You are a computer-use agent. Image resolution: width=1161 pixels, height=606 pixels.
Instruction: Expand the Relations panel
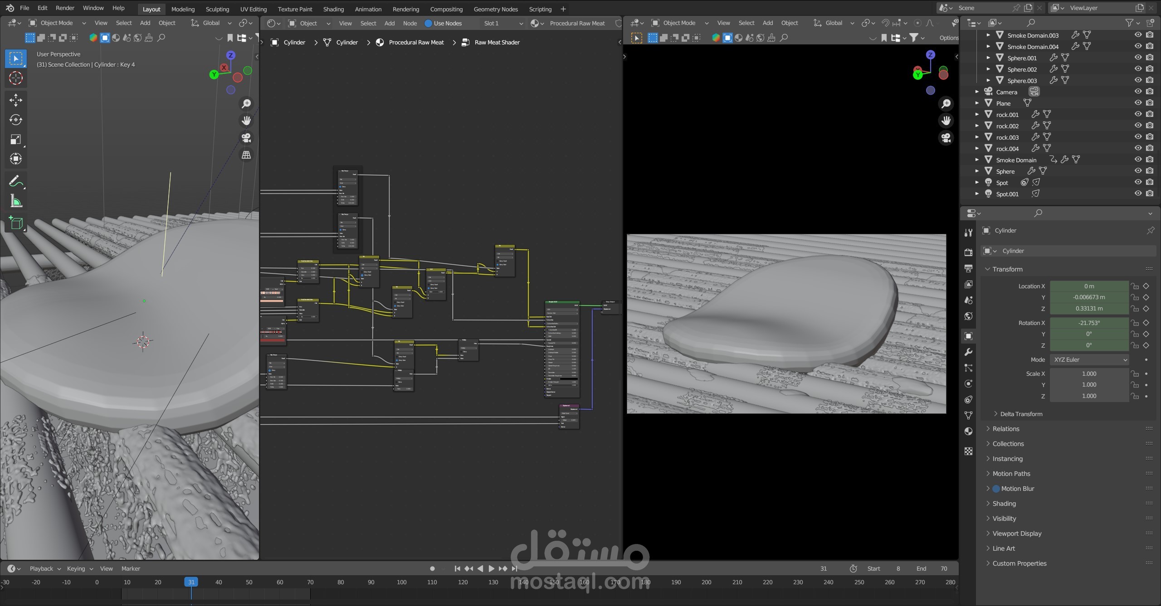[x=1005, y=429]
